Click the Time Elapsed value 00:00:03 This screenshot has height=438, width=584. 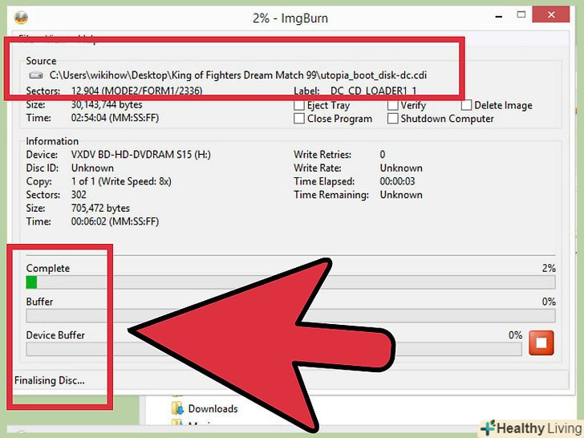[397, 181]
